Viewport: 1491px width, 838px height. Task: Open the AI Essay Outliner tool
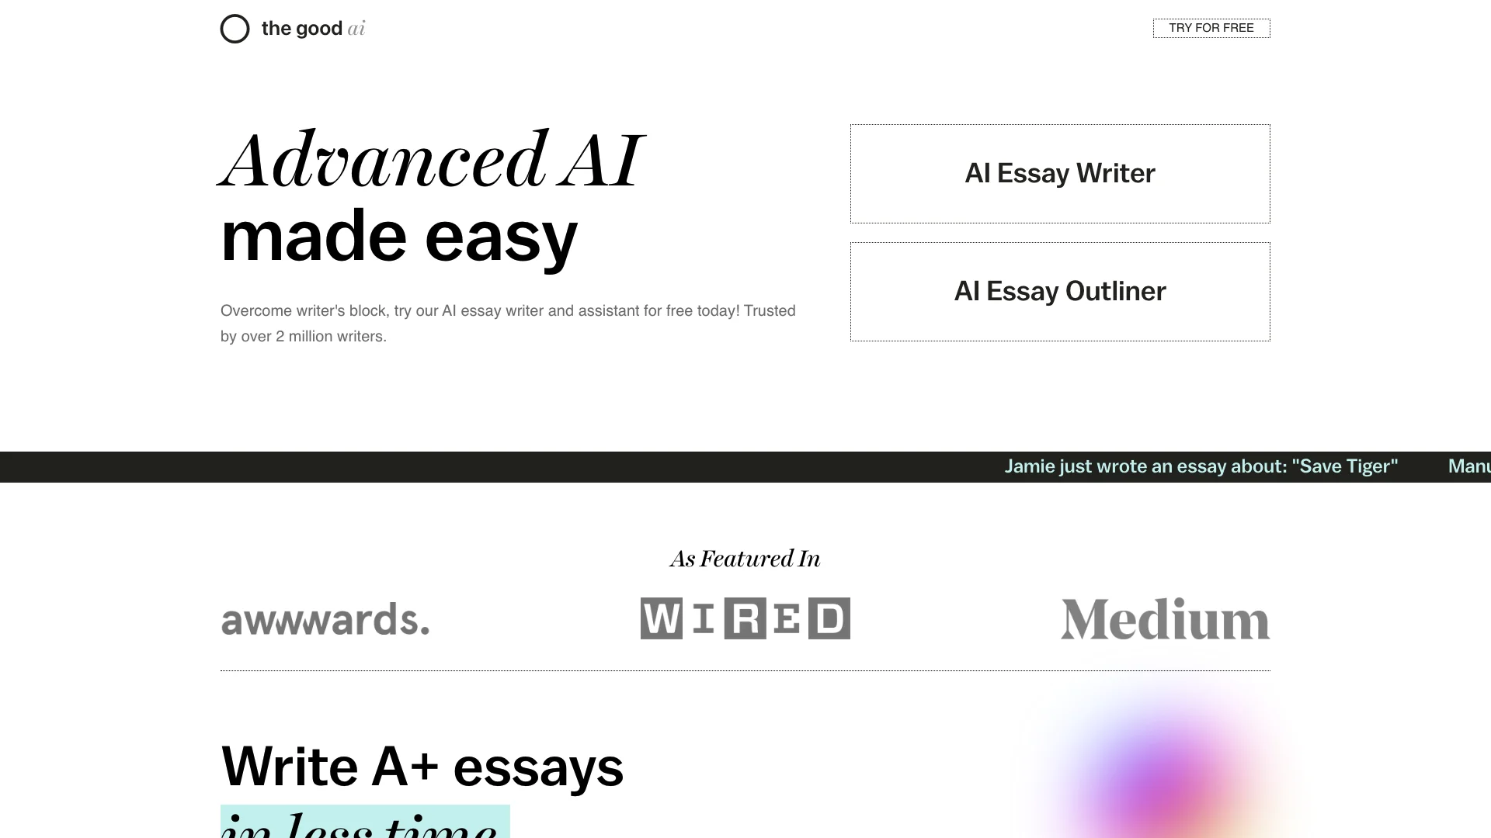(1060, 291)
